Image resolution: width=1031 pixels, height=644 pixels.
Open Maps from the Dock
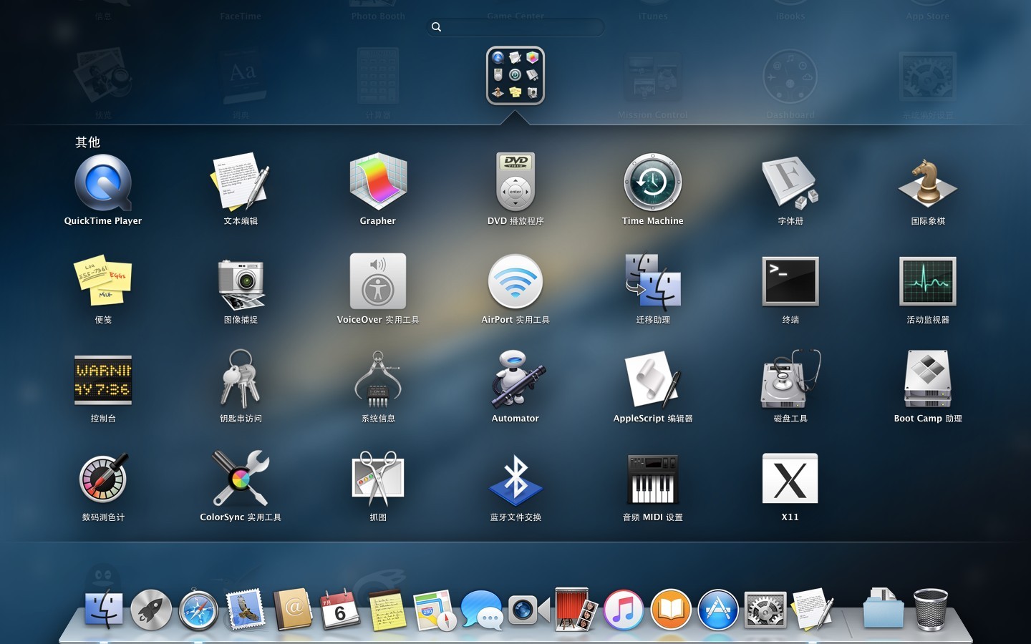435,610
